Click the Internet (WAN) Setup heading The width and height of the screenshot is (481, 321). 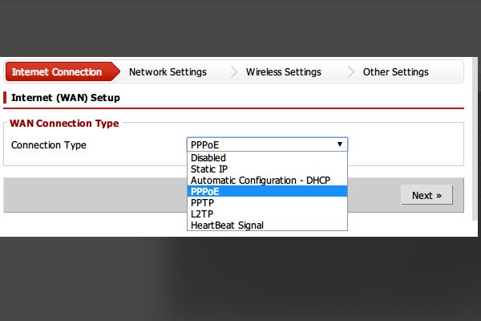point(66,98)
